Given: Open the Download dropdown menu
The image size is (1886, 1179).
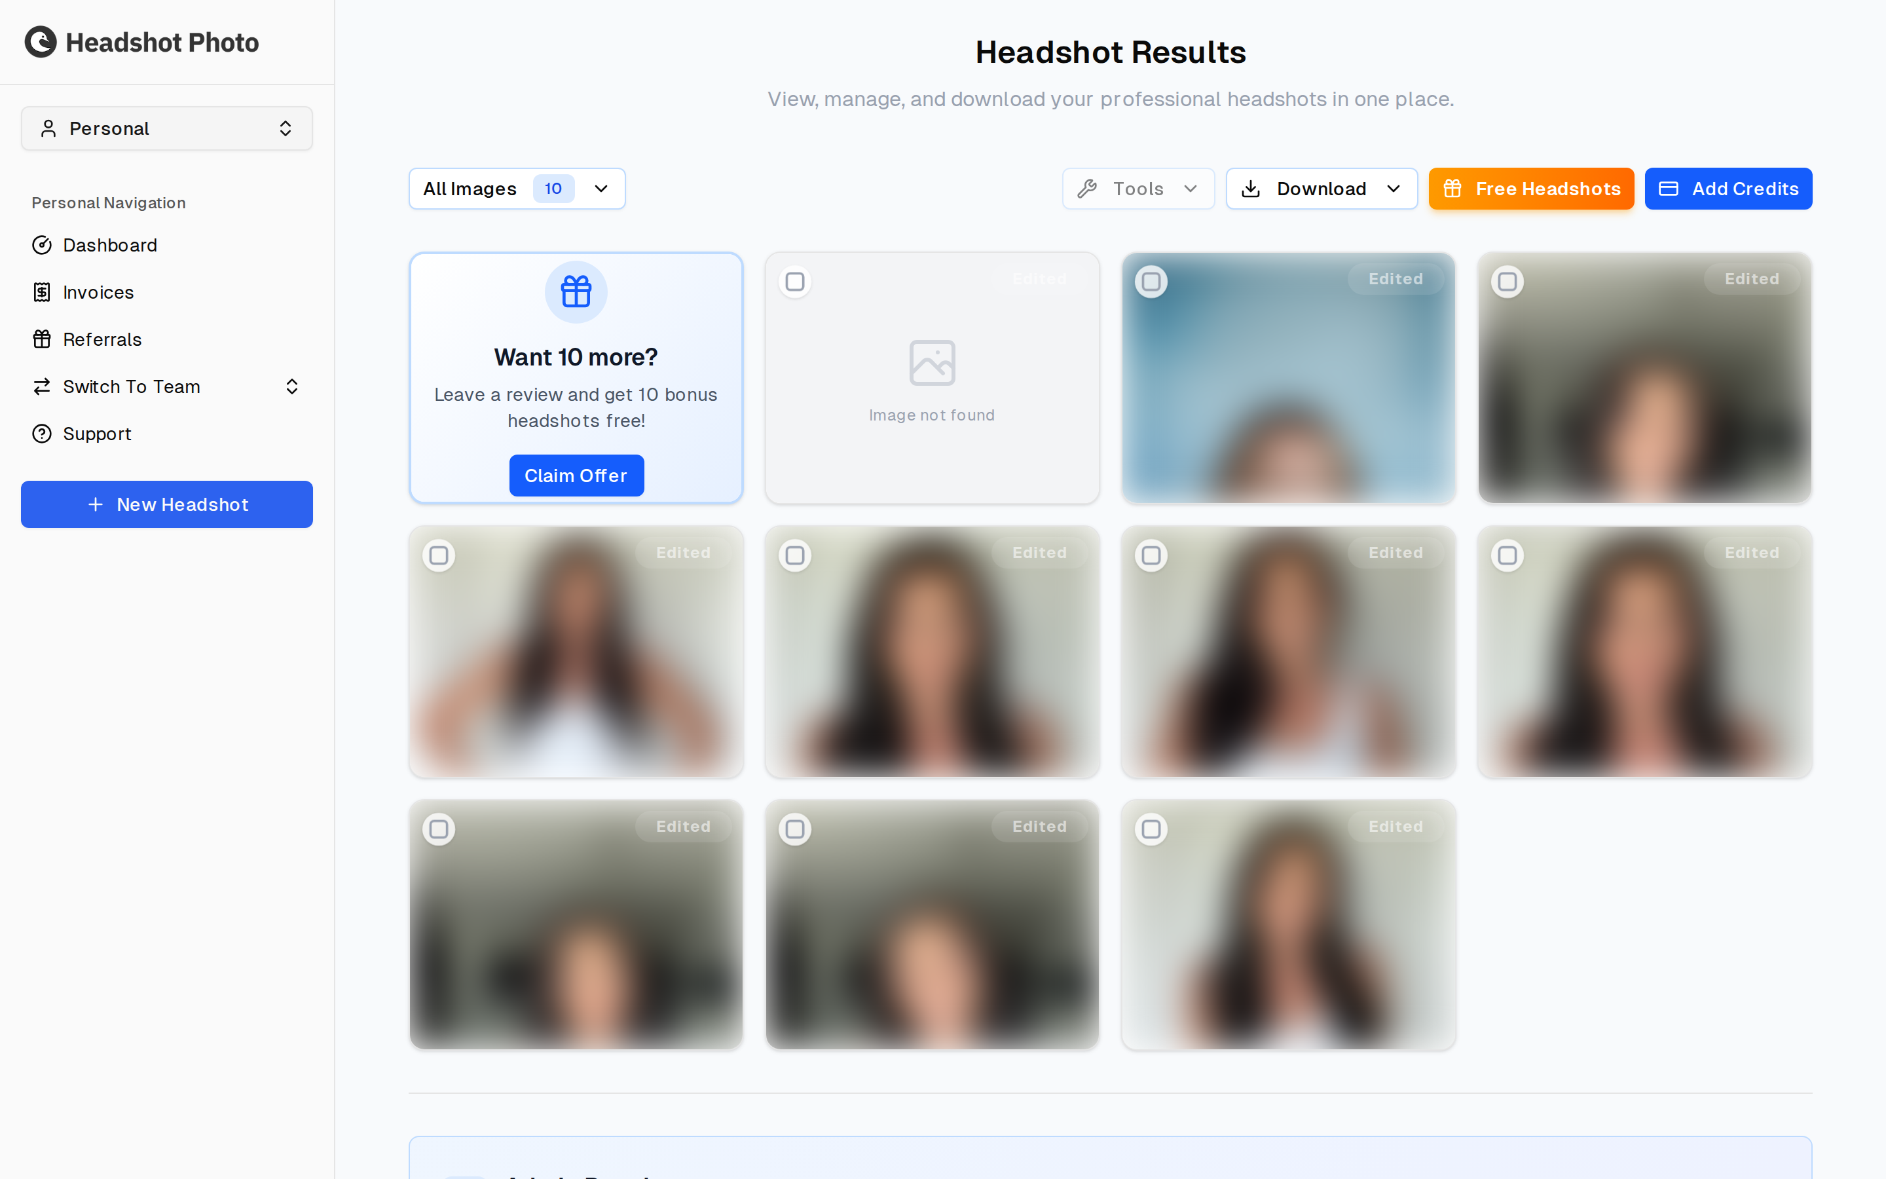Looking at the screenshot, I should [x=1321, y=189].
